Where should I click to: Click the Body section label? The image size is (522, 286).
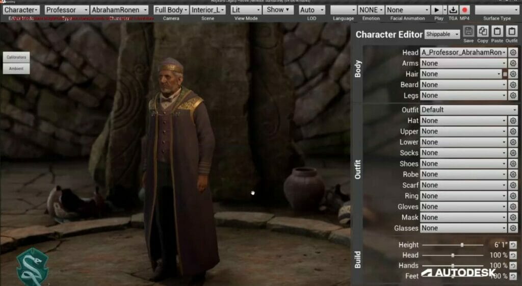click(357, 69)
